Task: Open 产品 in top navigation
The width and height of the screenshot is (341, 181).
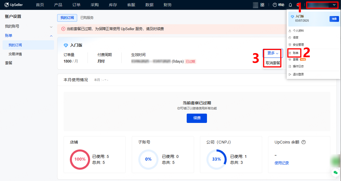Action: [x=58, y=5]
